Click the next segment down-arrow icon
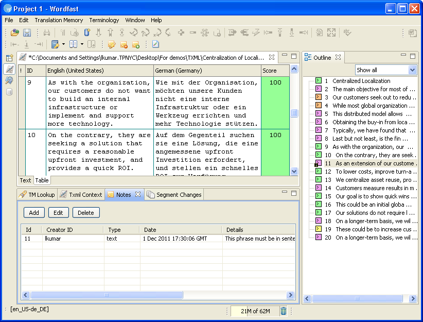The width and height of the screenshot is (423, 322). coord(98,32)
